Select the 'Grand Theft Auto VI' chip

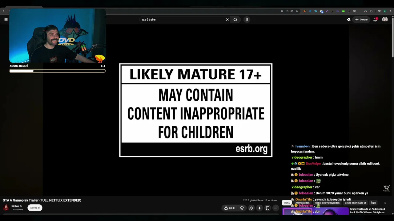point(355,203)
